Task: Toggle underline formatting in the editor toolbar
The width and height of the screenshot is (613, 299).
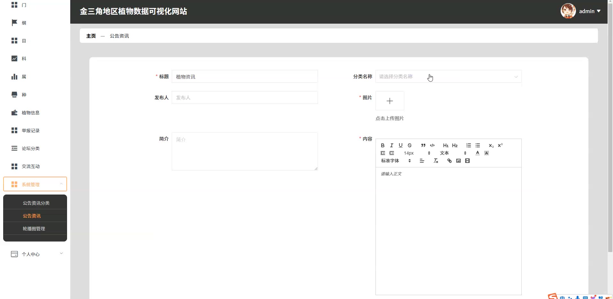Action: click(400, 145)
